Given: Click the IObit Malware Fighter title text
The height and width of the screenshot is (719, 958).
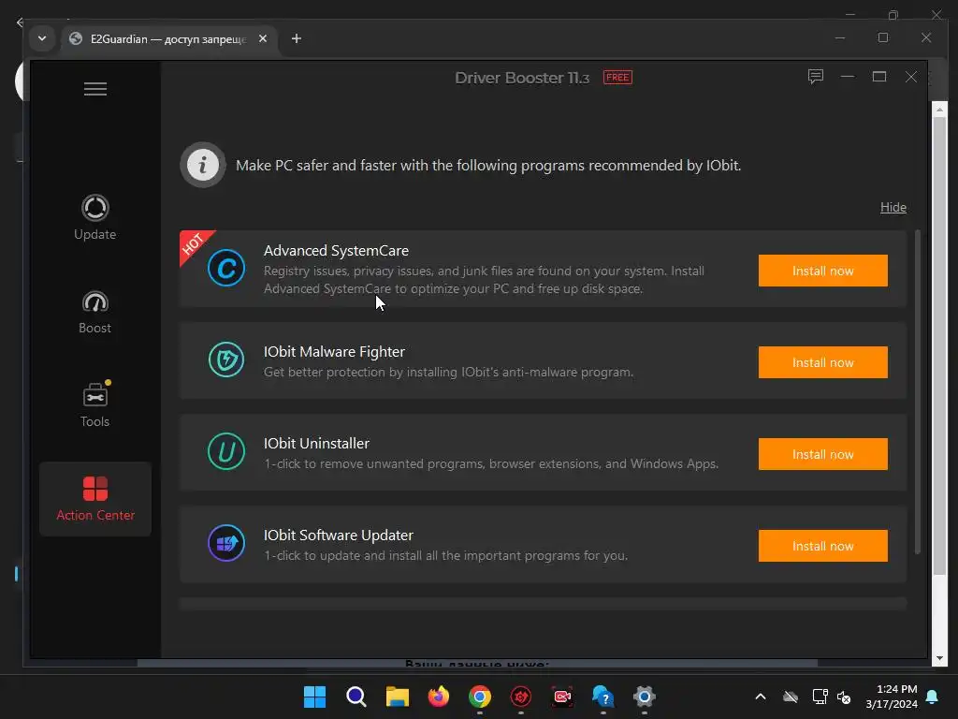Looking at the screenshot, I should pos(334,352).
